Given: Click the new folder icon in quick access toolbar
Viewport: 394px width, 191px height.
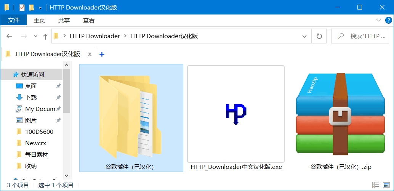Looking at the screenshot, I should [x=31, y=8].
